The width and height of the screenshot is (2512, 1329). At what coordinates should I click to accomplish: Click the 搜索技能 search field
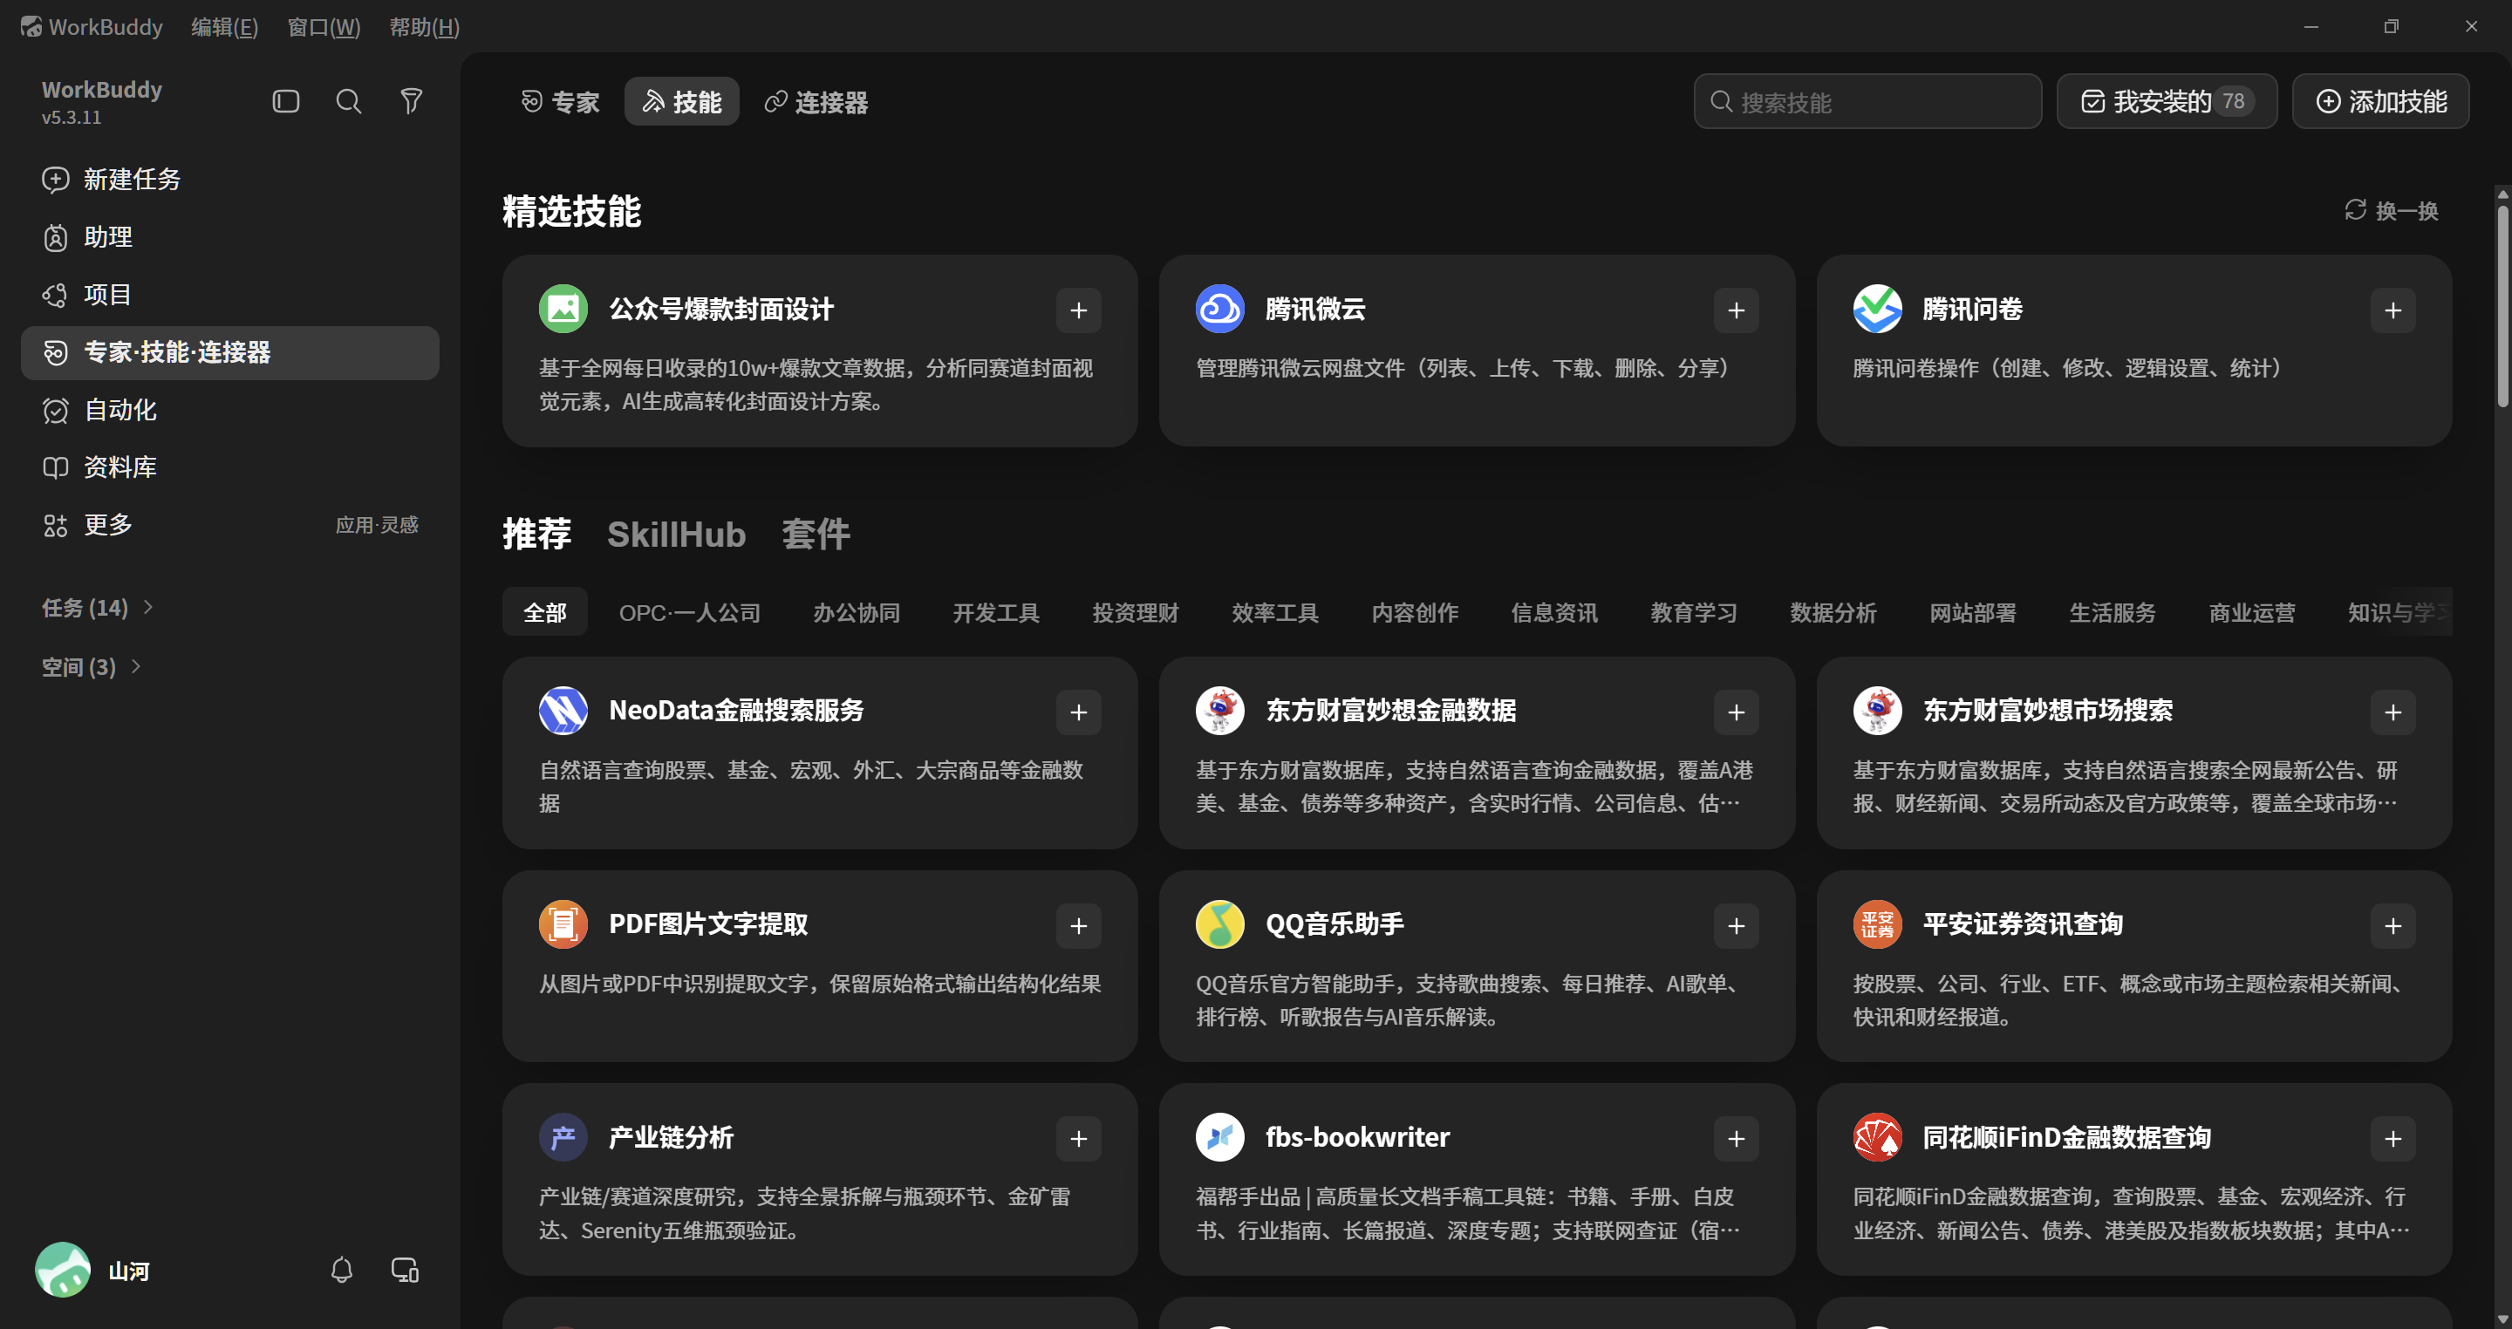1867,101
